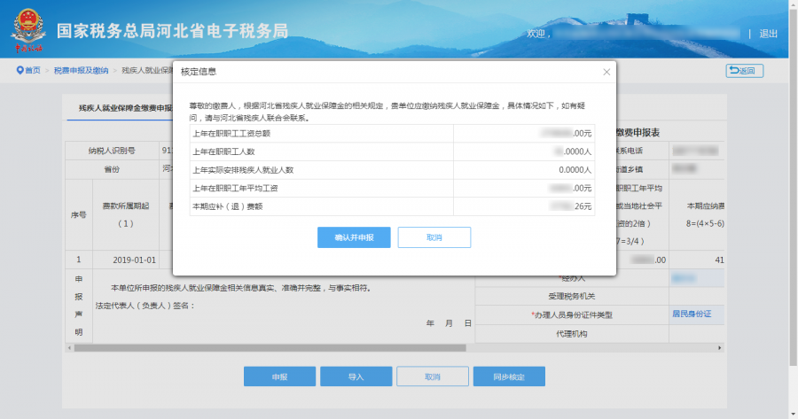Click the 导入 import button

click(356, 376)
